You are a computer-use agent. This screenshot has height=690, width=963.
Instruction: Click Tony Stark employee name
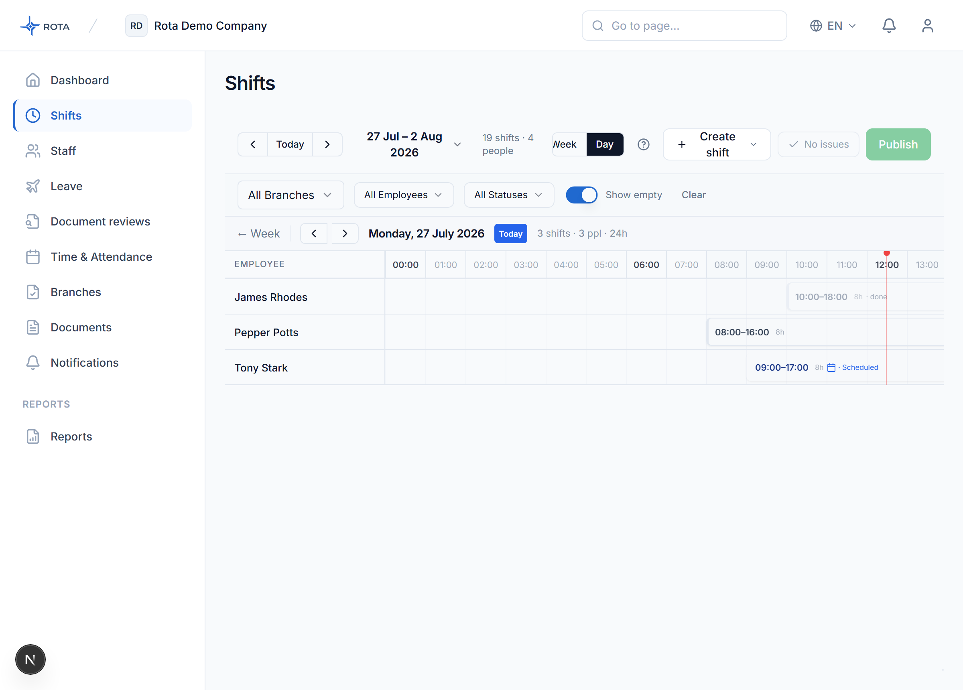click(x=261, y=368)
